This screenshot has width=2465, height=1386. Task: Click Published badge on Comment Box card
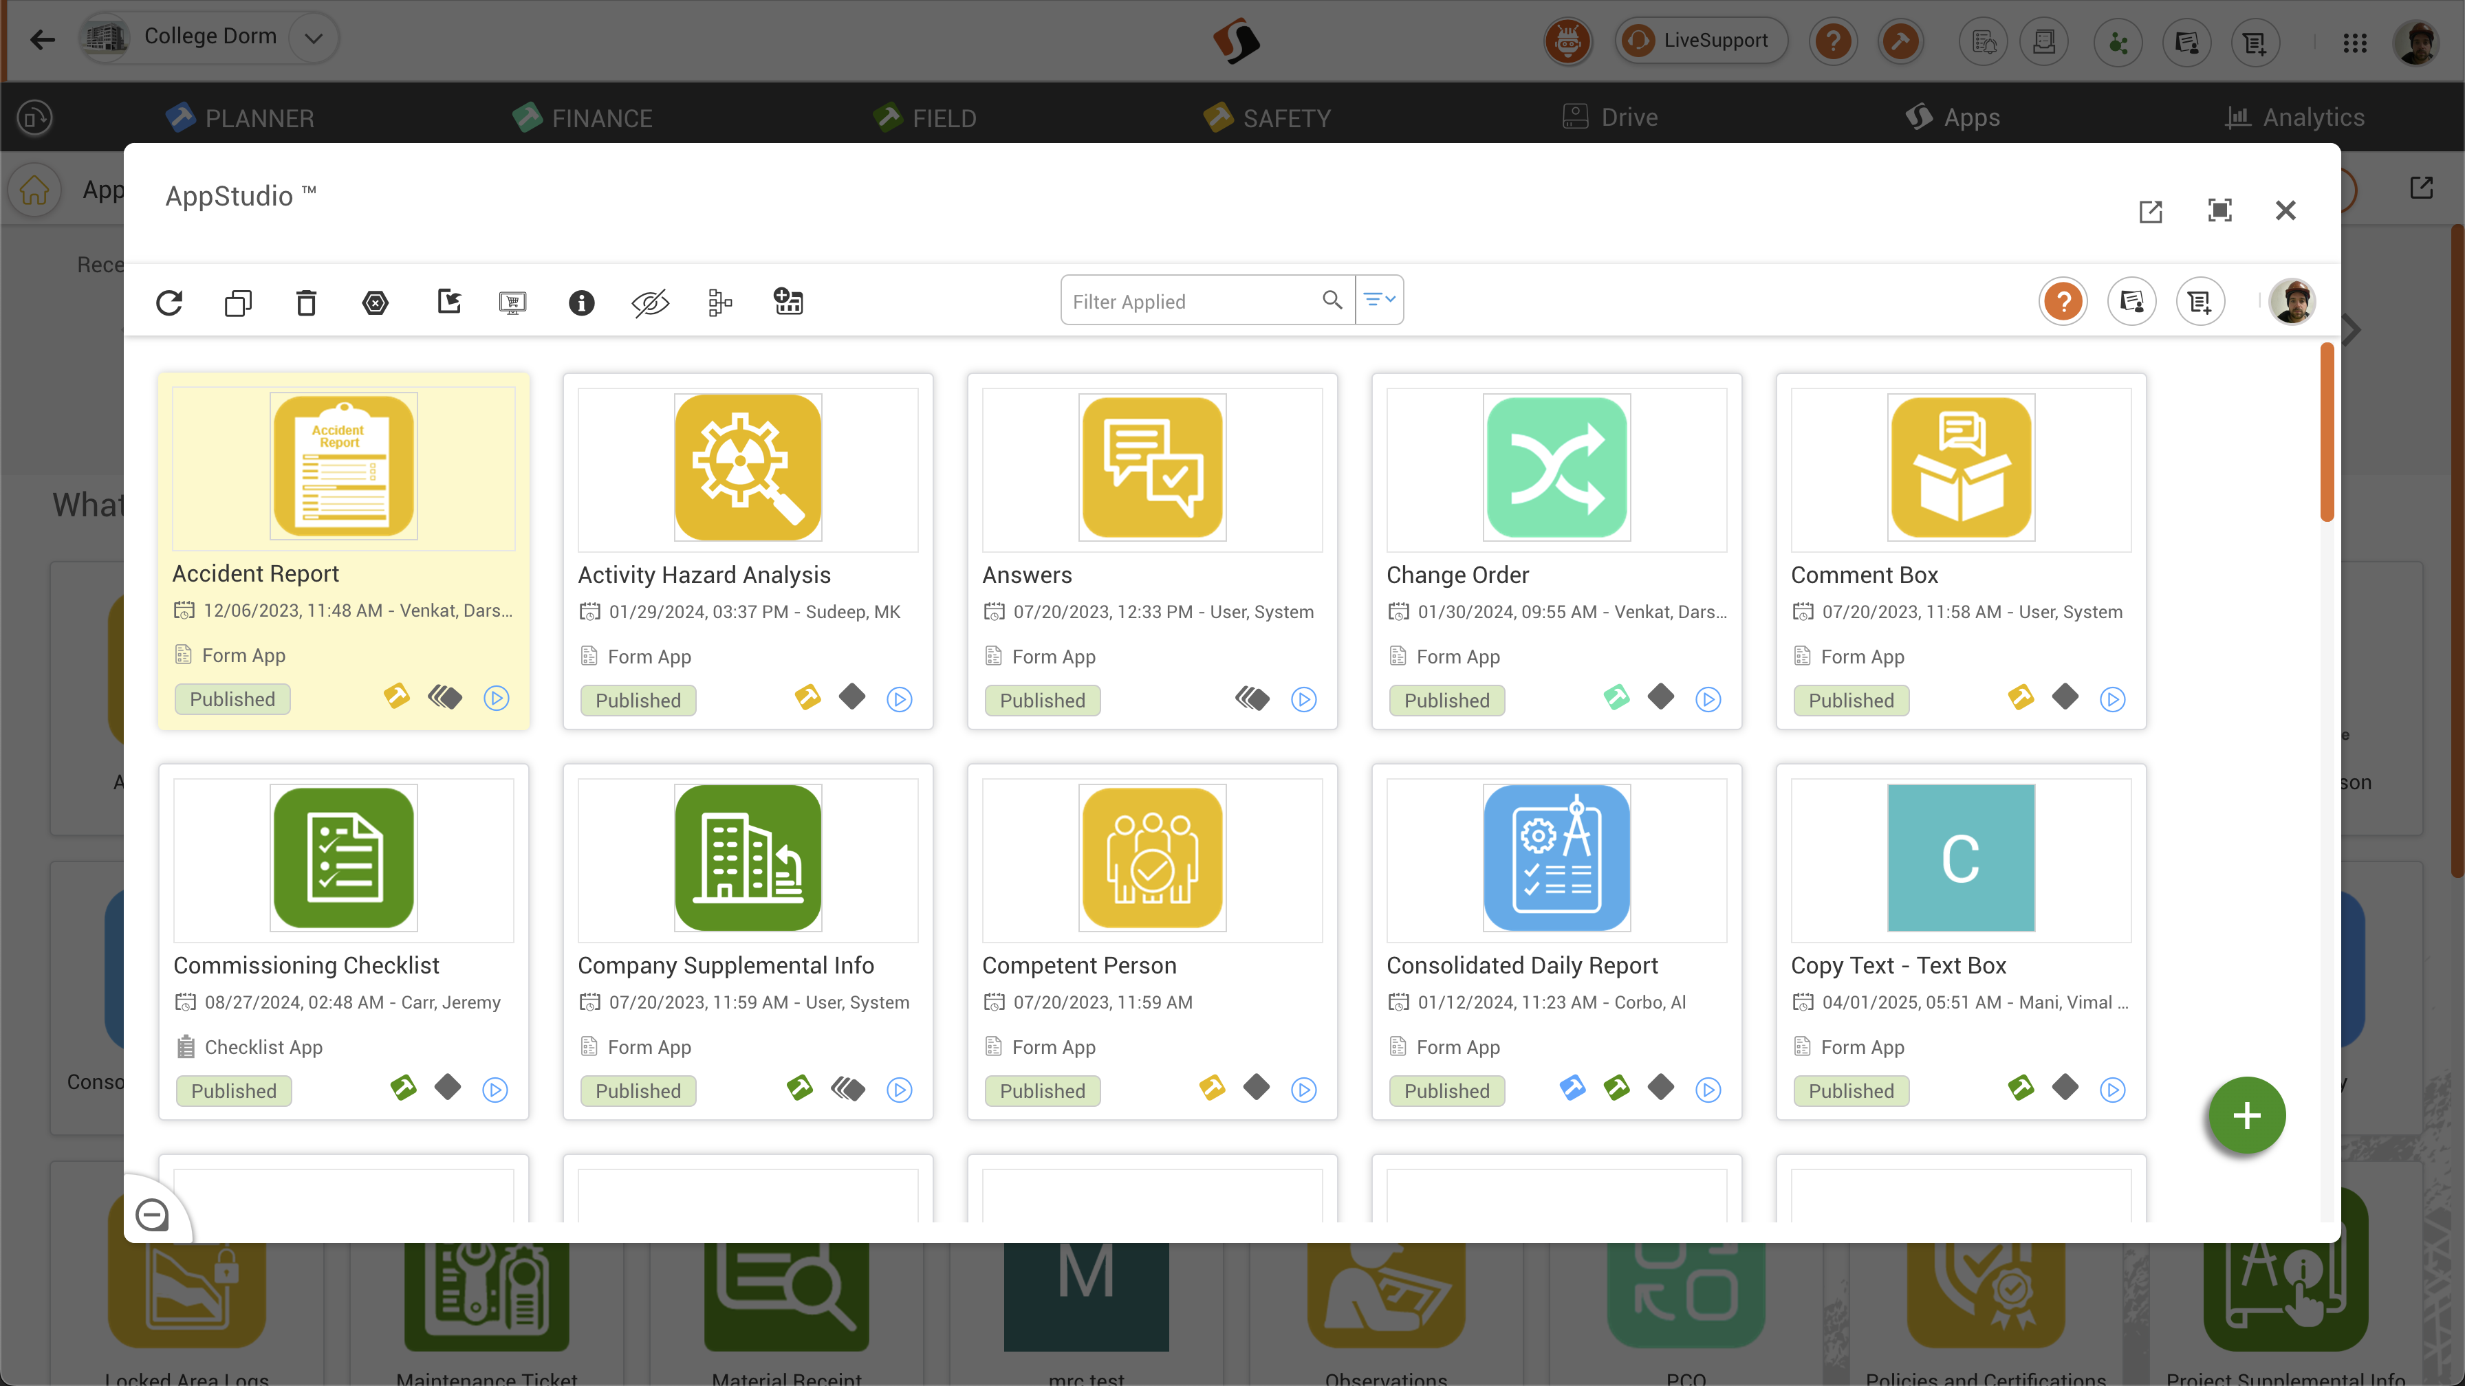point(1851,700)
